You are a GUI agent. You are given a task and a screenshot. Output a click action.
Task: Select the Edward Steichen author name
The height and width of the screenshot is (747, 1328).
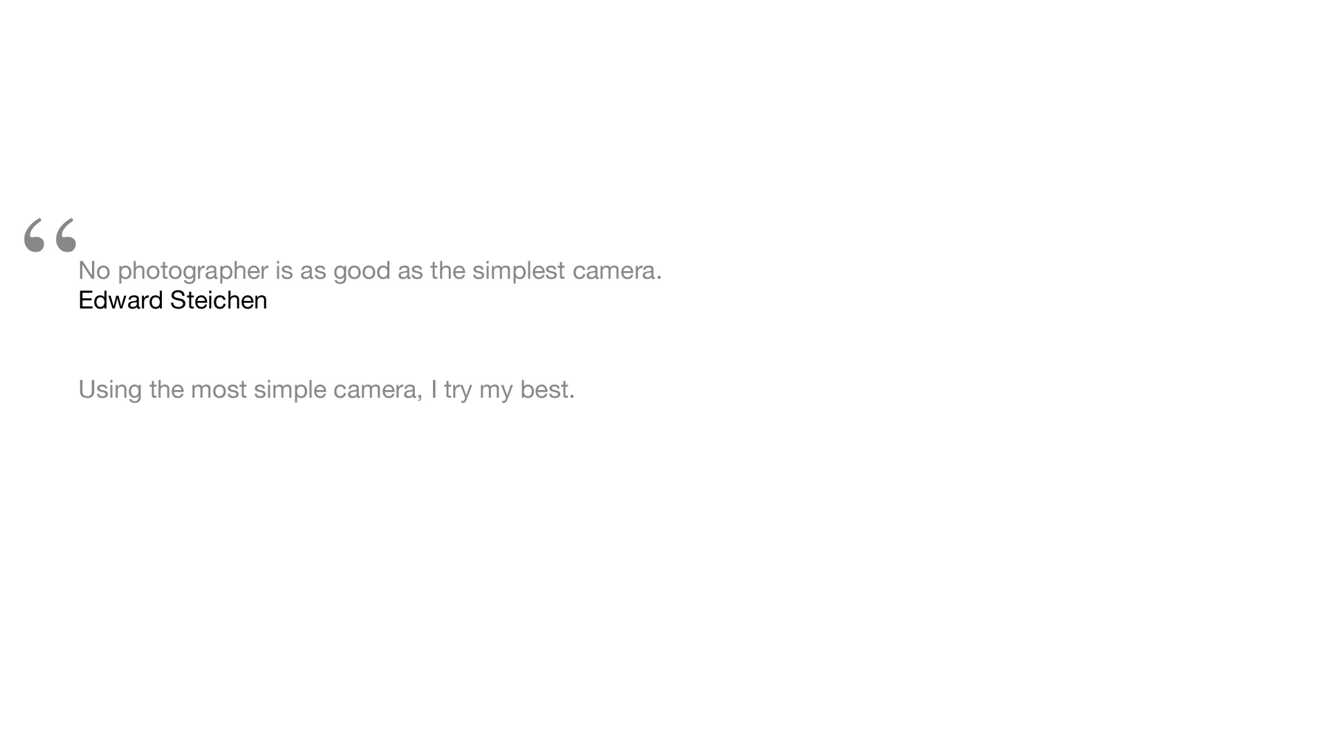coord(172,300)
